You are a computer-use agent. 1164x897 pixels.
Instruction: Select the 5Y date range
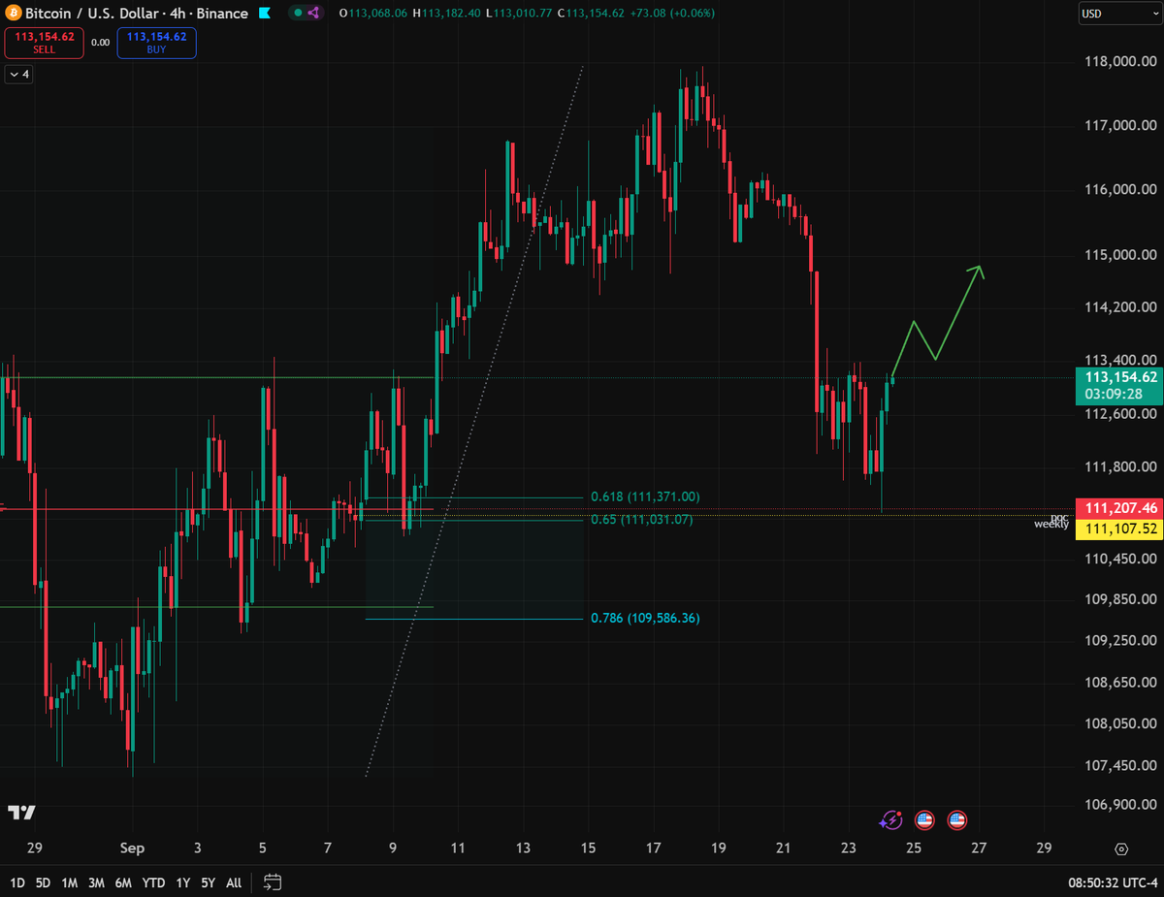pyautogui.click(x=209, y=882)
